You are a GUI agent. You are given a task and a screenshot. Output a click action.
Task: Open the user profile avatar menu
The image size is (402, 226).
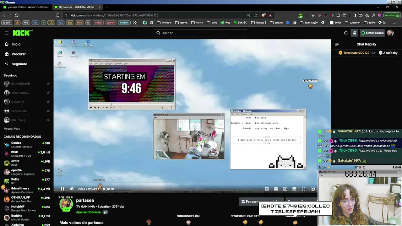point(390,33)
